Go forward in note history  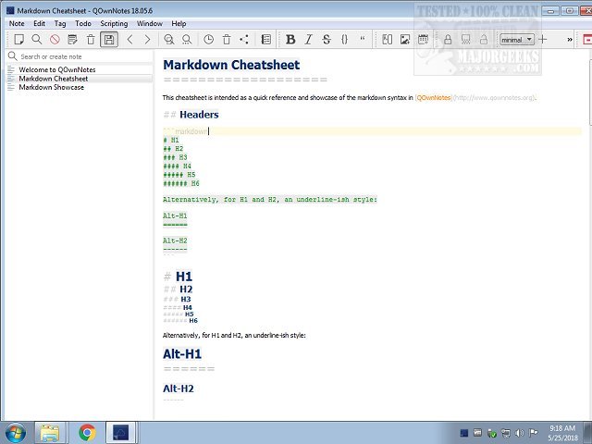(147, 40)
